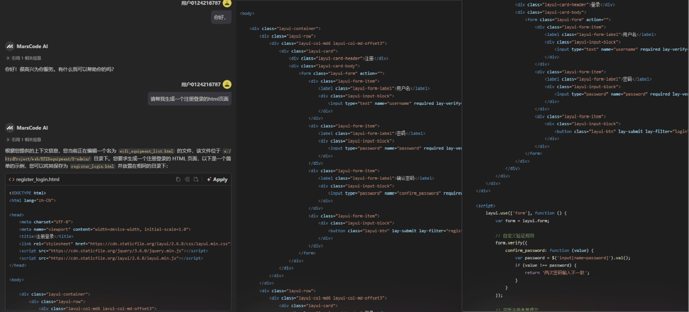Image resolution: width=689 pixels, height=312 pixels.
Task: Click the form.verify({ line
Action: pyautogui.click(x=511, y=243)
